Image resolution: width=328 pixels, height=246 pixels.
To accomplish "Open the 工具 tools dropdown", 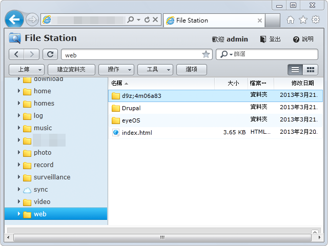I will pyautogui.click(x=155, y=70).
